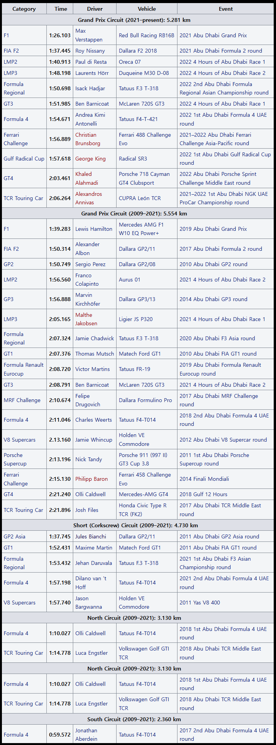Click the GP2 Asia category link
Viewport: 276px width, 745px height.
click(15, 536)
